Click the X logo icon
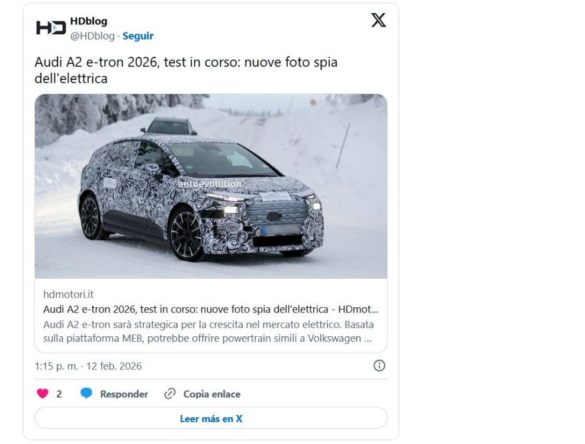585x444 pixels. (378, 21)
